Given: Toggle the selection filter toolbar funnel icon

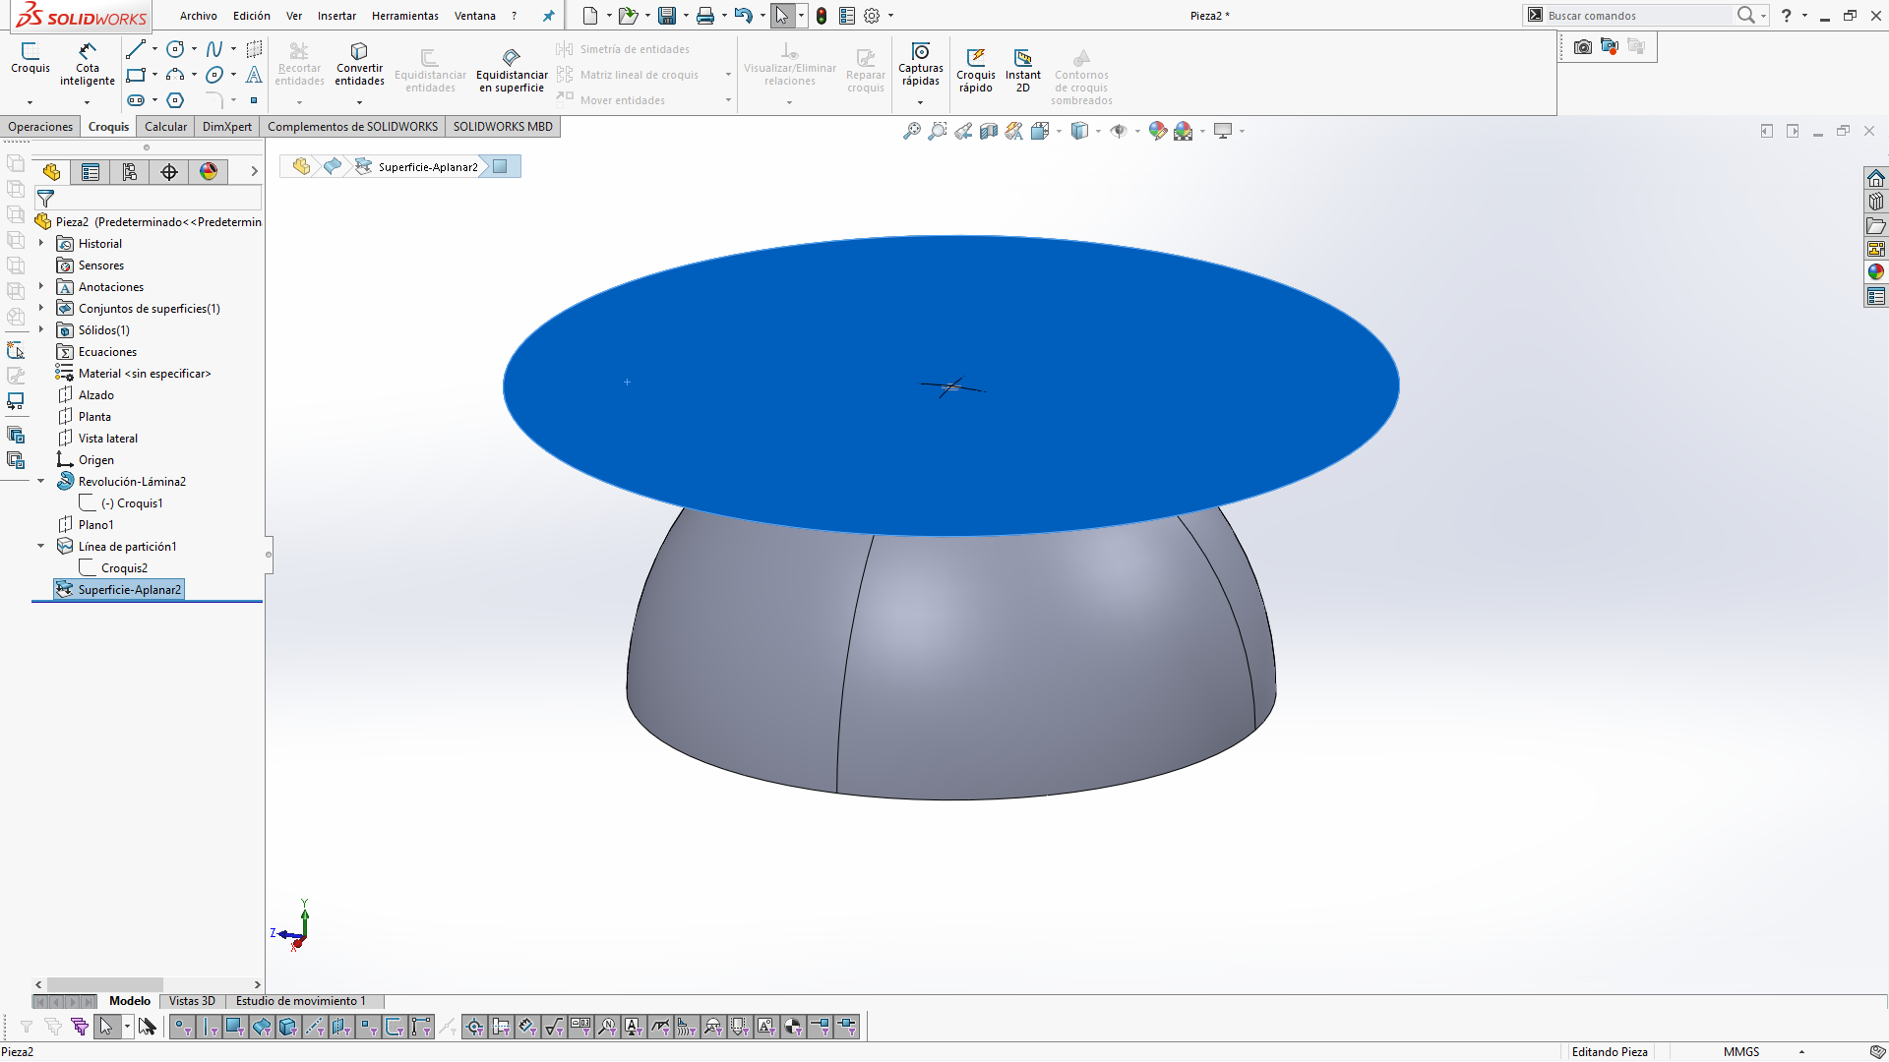Looking at the screenshot, I should click(x=27, y=1028).
